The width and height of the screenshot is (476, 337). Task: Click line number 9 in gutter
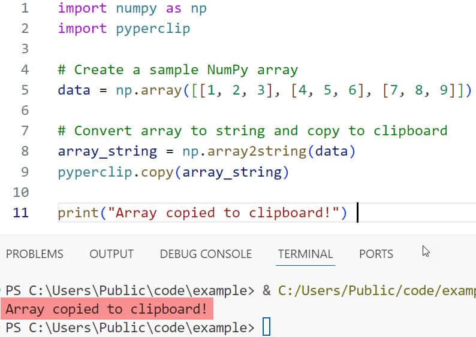[x=25, y=172]
